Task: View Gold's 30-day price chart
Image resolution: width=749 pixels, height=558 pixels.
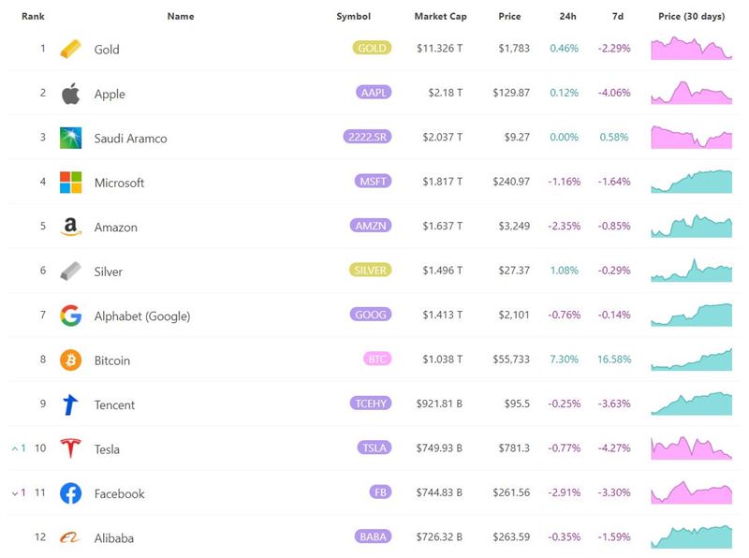Action: pos(691,49)
